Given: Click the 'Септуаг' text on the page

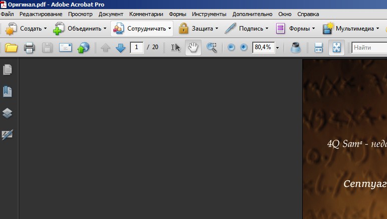Looking at the screenshot, I should (x=365, y=184).
